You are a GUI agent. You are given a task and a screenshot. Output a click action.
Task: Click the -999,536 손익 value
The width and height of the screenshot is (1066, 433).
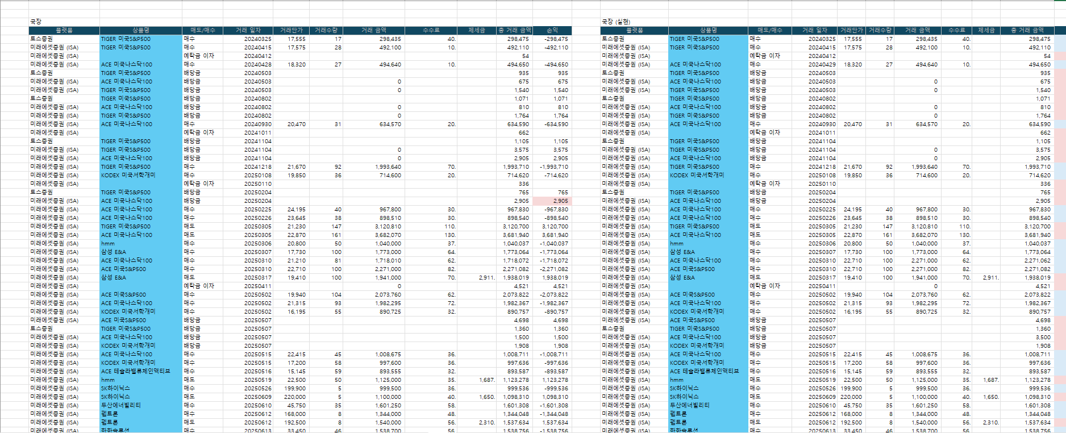point(556,389)
